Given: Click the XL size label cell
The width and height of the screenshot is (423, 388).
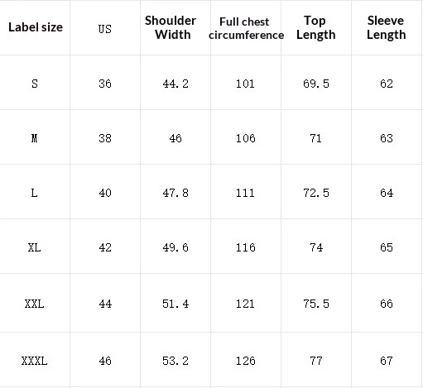Looking at the screenshot, I should click(x=35, y=247).
